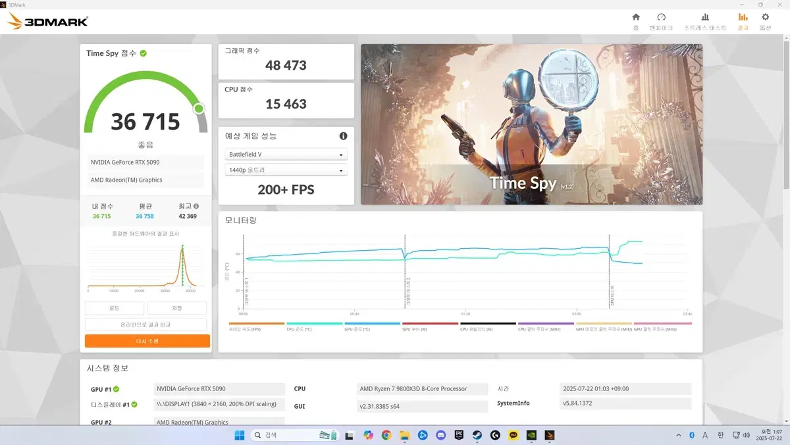Image resolution: width=790 pixels, height=445 pixels.
Task: Click the 그래픽 점수 48 473 value
Action: tap(286, 65)
